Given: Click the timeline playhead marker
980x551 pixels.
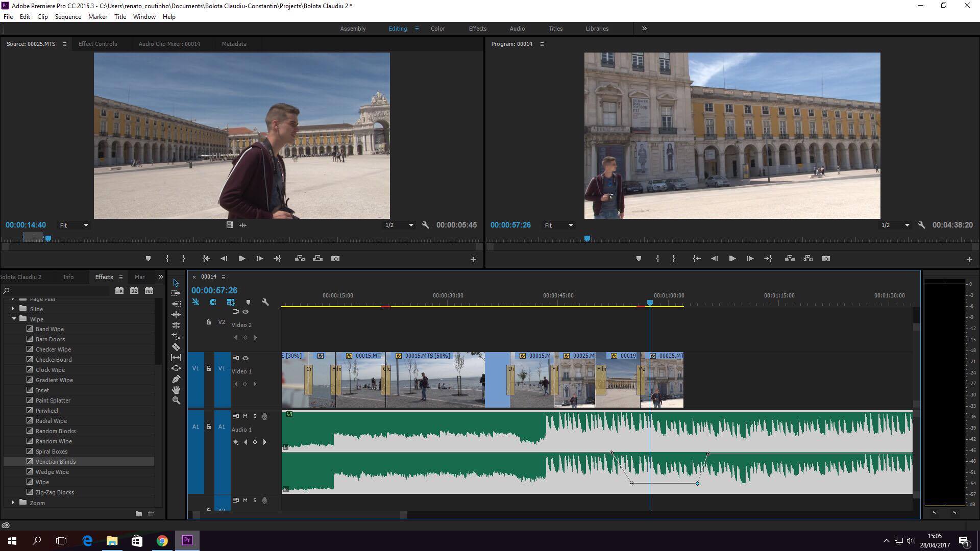Looking at the screenshot, I should 650,303.
